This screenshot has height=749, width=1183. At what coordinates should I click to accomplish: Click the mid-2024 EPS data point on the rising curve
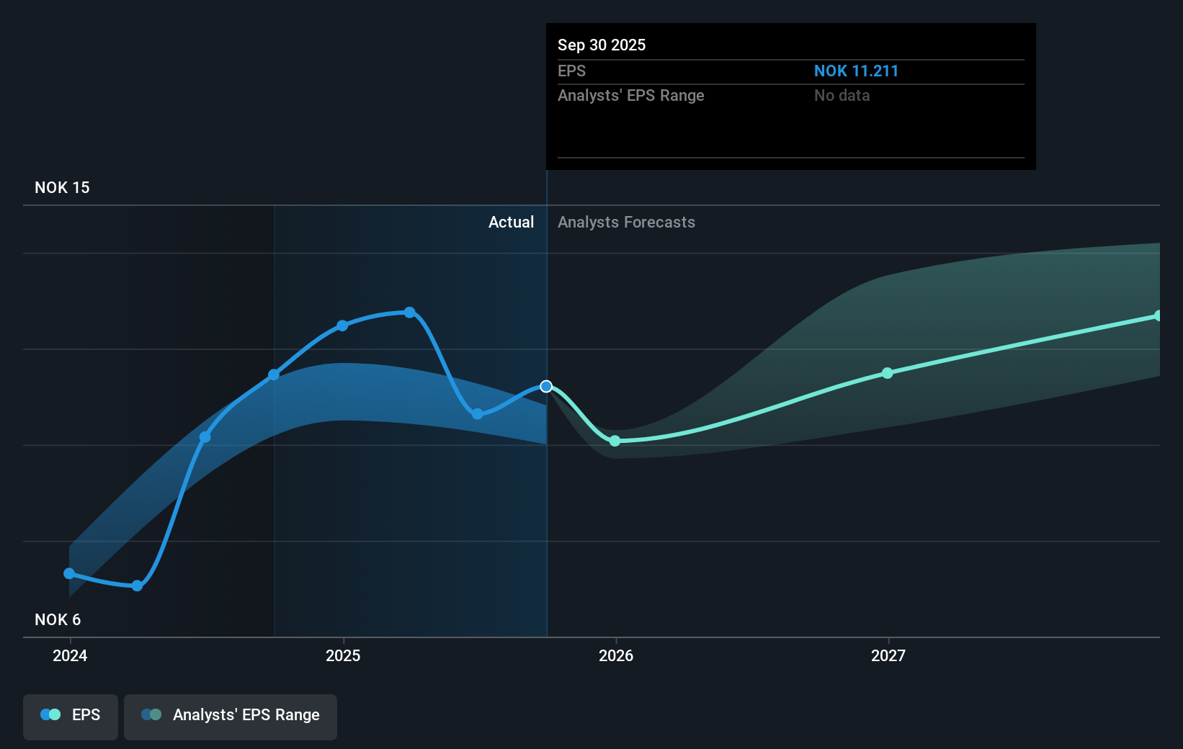click(205, 437)
